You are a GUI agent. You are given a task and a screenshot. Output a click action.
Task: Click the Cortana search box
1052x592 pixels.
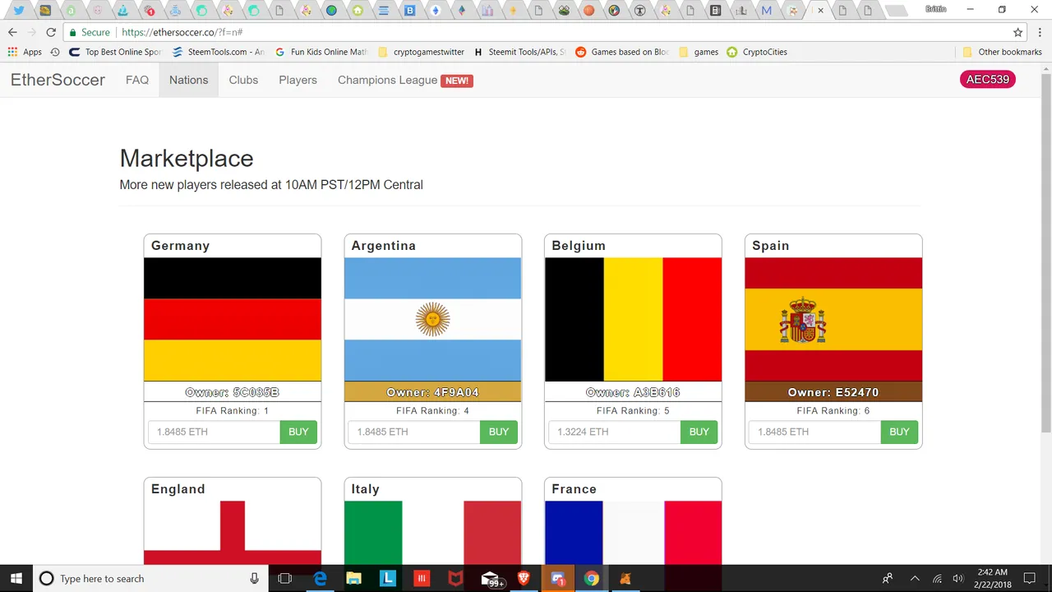[x=150, y=579]
